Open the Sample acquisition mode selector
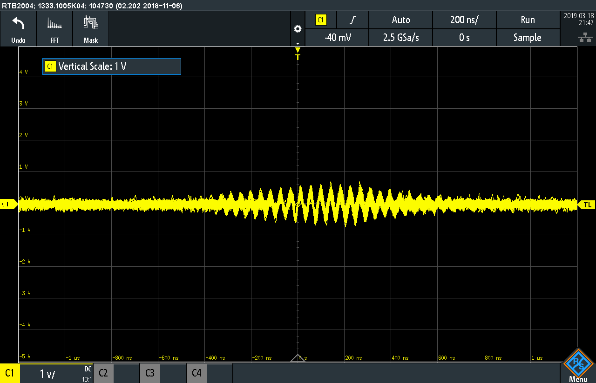 click(x=527, y=38)
